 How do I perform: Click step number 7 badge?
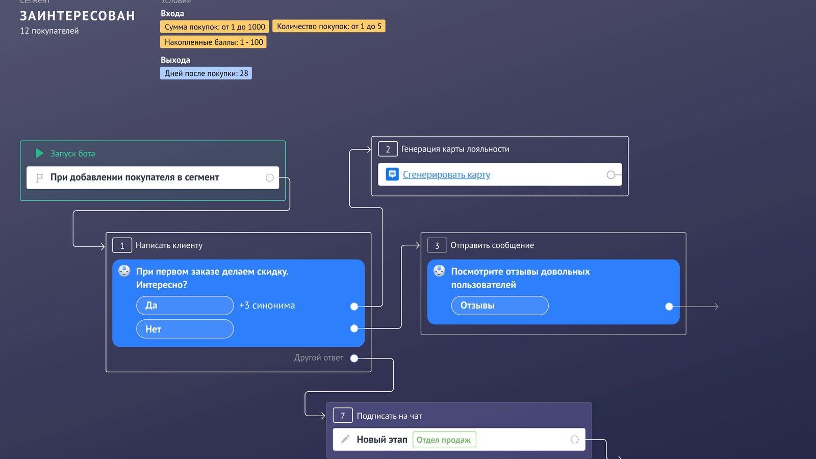343,416
